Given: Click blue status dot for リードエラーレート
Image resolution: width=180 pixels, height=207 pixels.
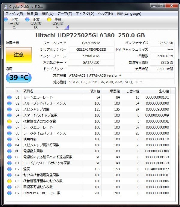Looking at the screenshot, I should 10,97.
